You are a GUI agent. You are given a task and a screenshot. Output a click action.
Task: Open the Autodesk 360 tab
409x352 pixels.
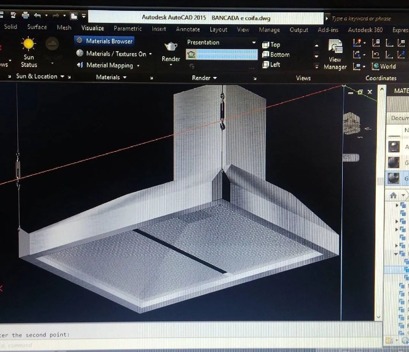point(365,30)
